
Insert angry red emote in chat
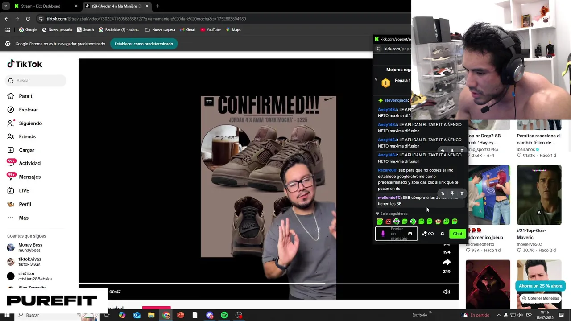click(388, 222)
